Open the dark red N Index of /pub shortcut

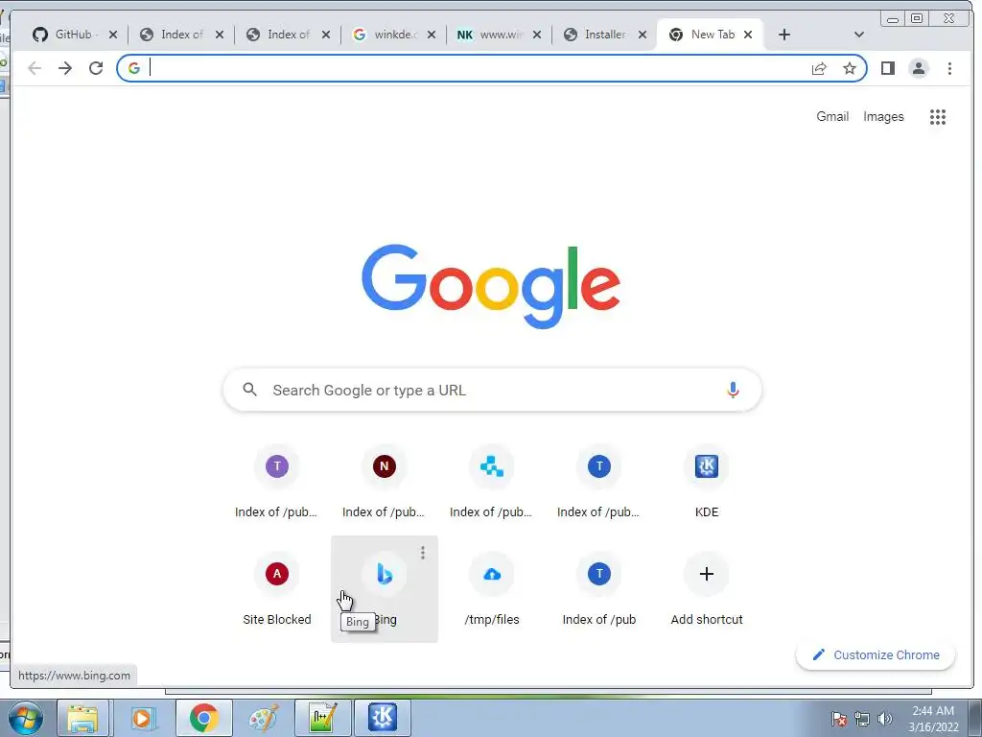(x=384, y=484)
